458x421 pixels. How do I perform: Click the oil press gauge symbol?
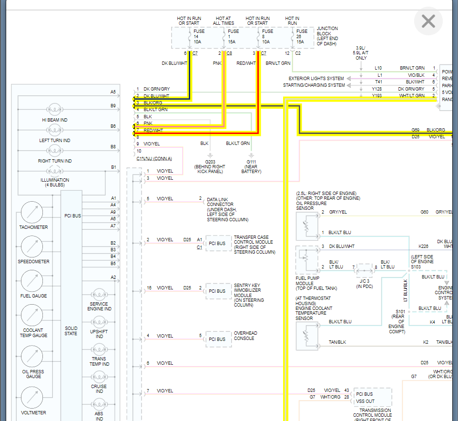pos(32,358)
